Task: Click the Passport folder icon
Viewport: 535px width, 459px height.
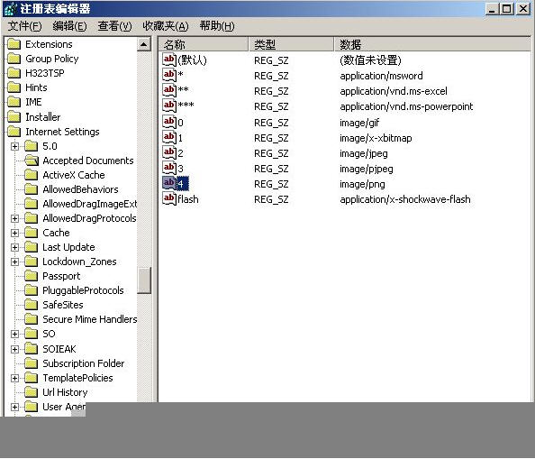Action: (31, 276)
